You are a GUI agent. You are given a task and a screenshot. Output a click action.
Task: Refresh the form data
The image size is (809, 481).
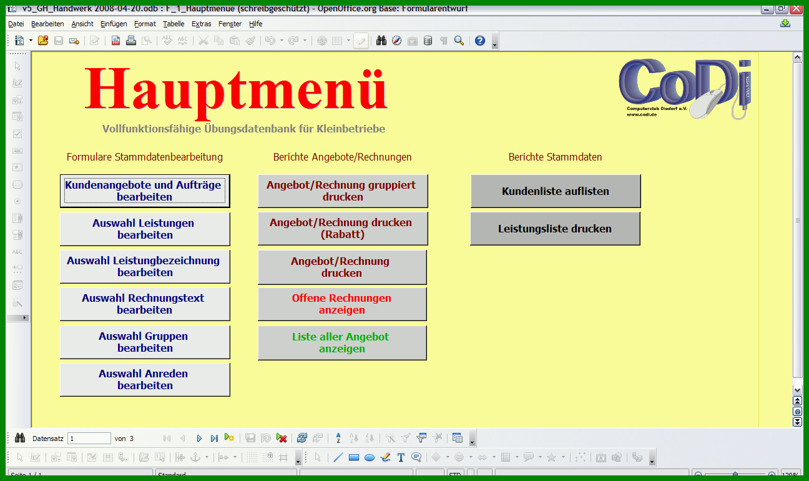[x=302, y=439]
